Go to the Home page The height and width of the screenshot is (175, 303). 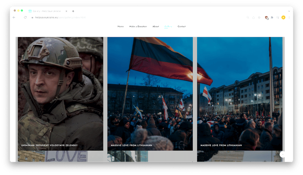121,26
